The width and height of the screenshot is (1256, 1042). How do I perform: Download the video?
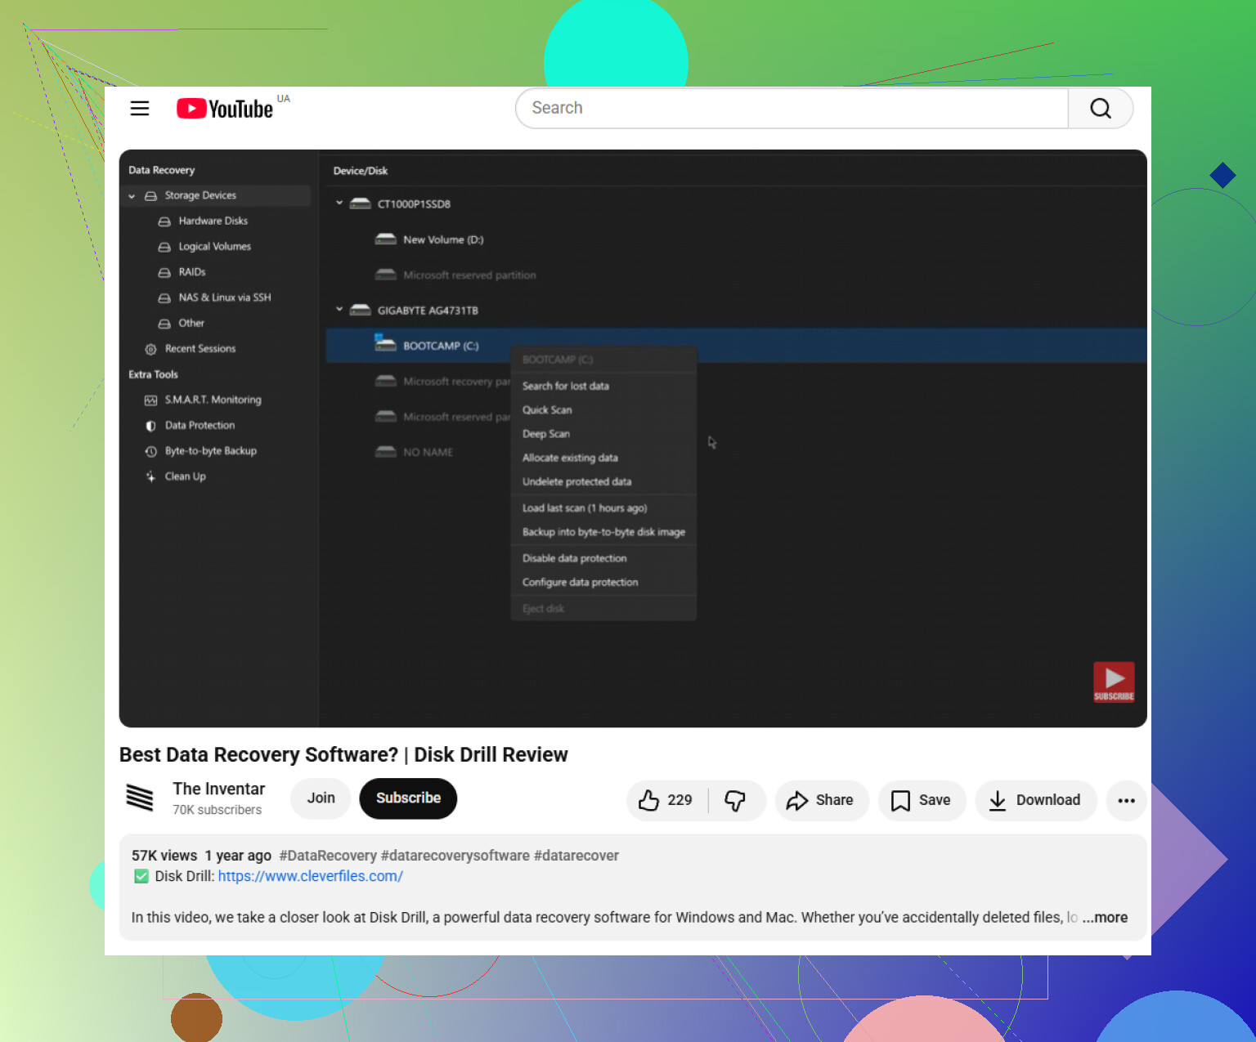[1035, 800]
